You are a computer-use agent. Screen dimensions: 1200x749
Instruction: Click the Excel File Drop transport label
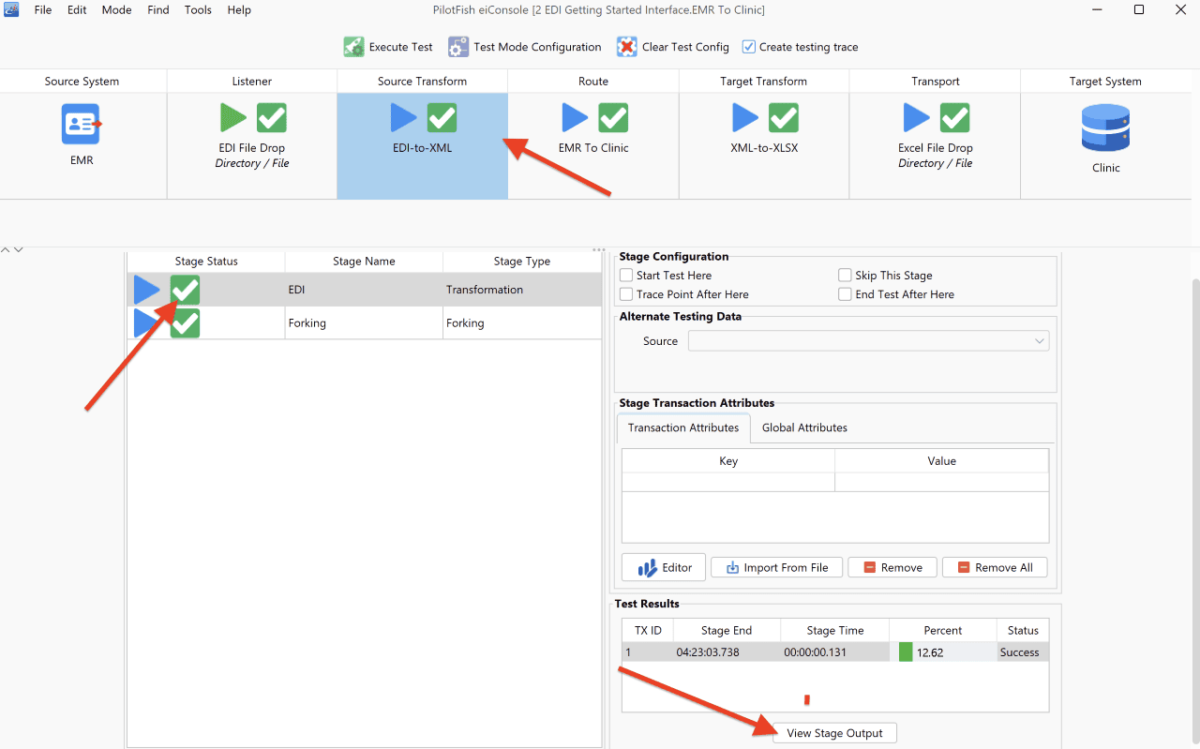tap(936, 148)
